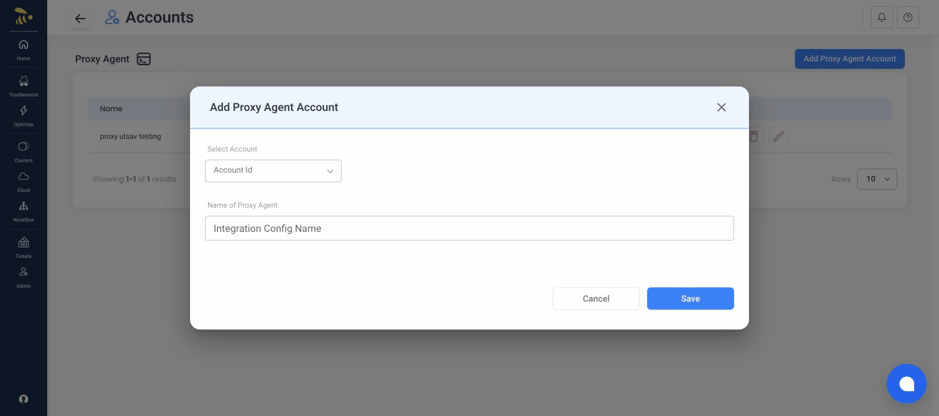939x416 pixels.
Task: Open the Admin section
Action: click(x=23, y=277)
